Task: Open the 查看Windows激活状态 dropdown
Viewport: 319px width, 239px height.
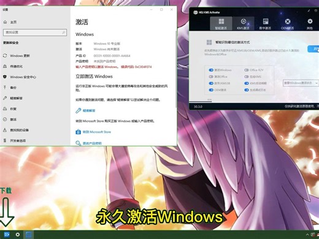Action: pyautogui.click(x=301, y=83)
